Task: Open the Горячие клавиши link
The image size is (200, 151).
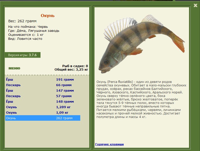Action: pyautogui.click(x=109, y=144)
